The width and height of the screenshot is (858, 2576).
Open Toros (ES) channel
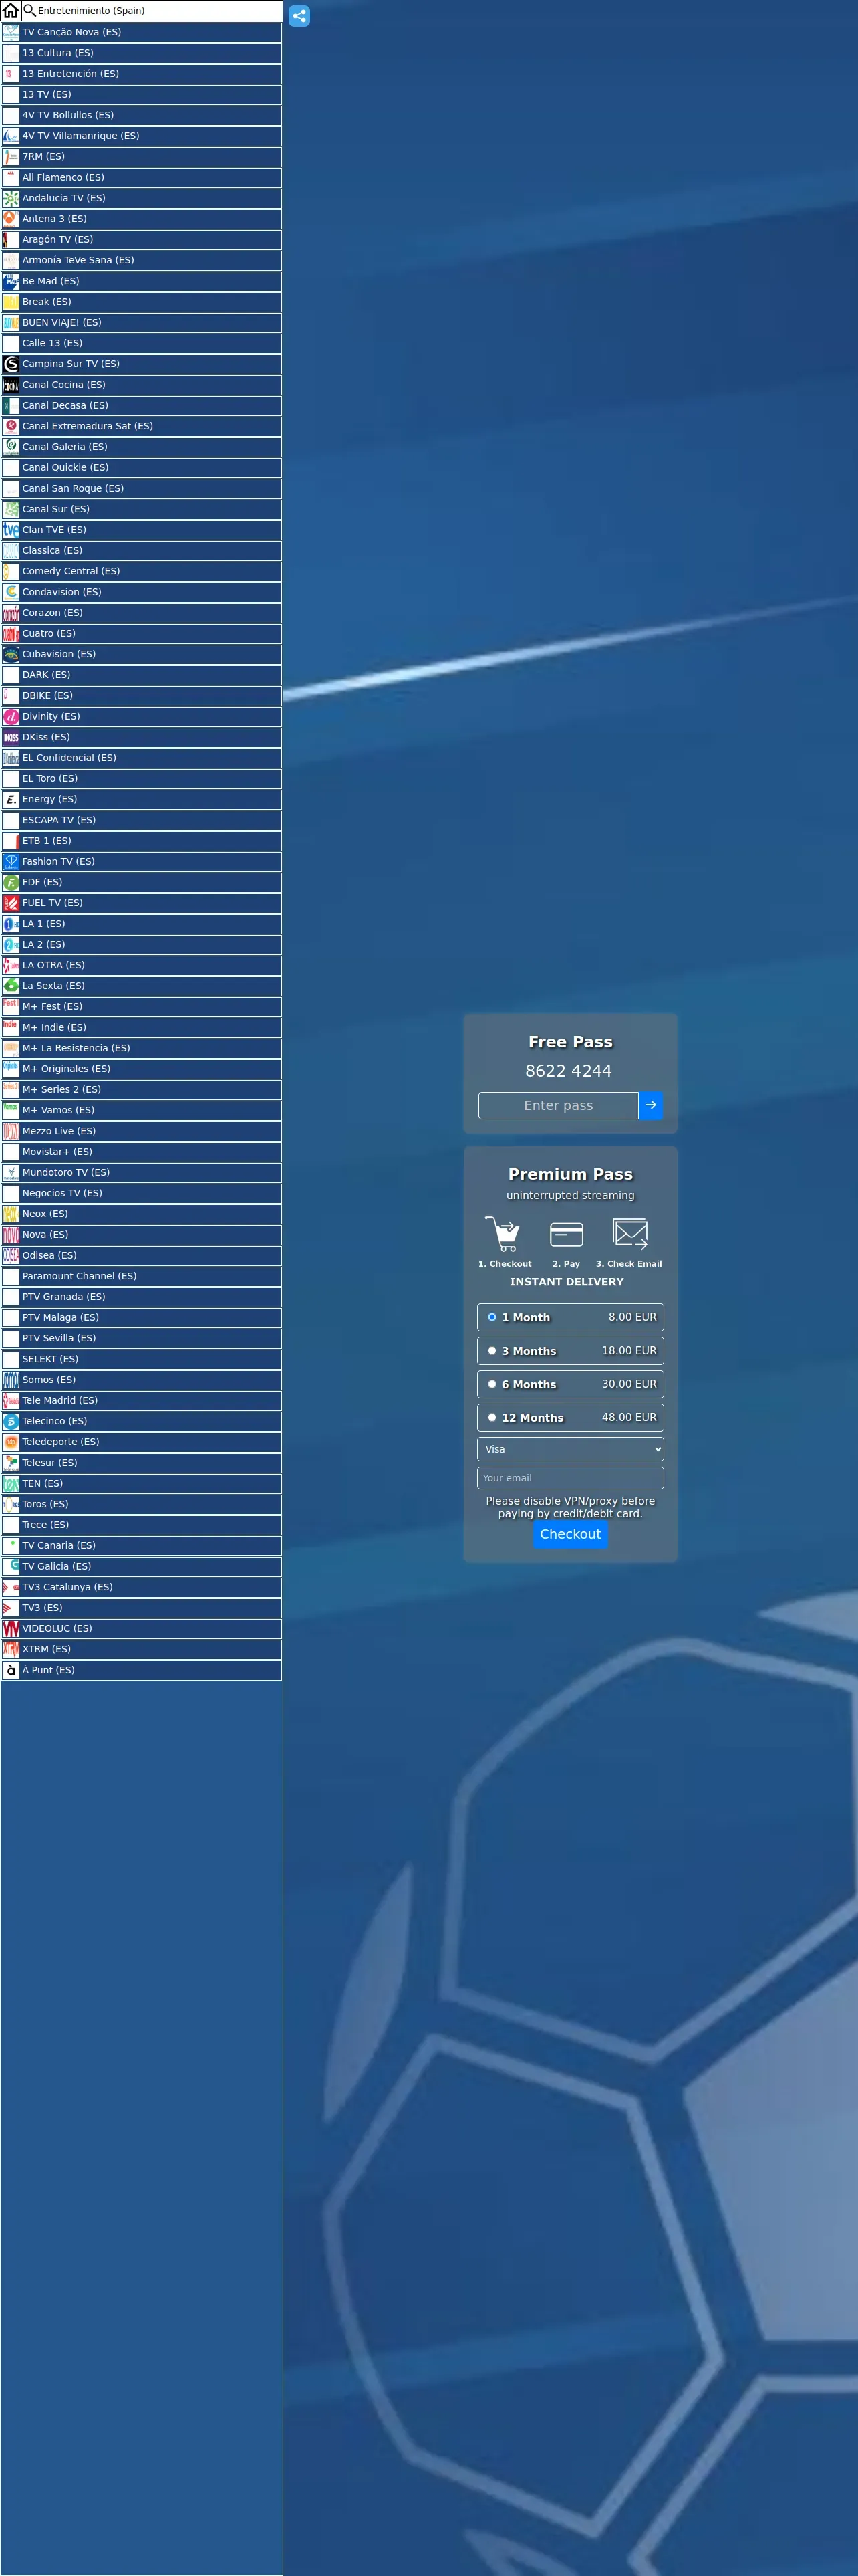pos(142,1504)
